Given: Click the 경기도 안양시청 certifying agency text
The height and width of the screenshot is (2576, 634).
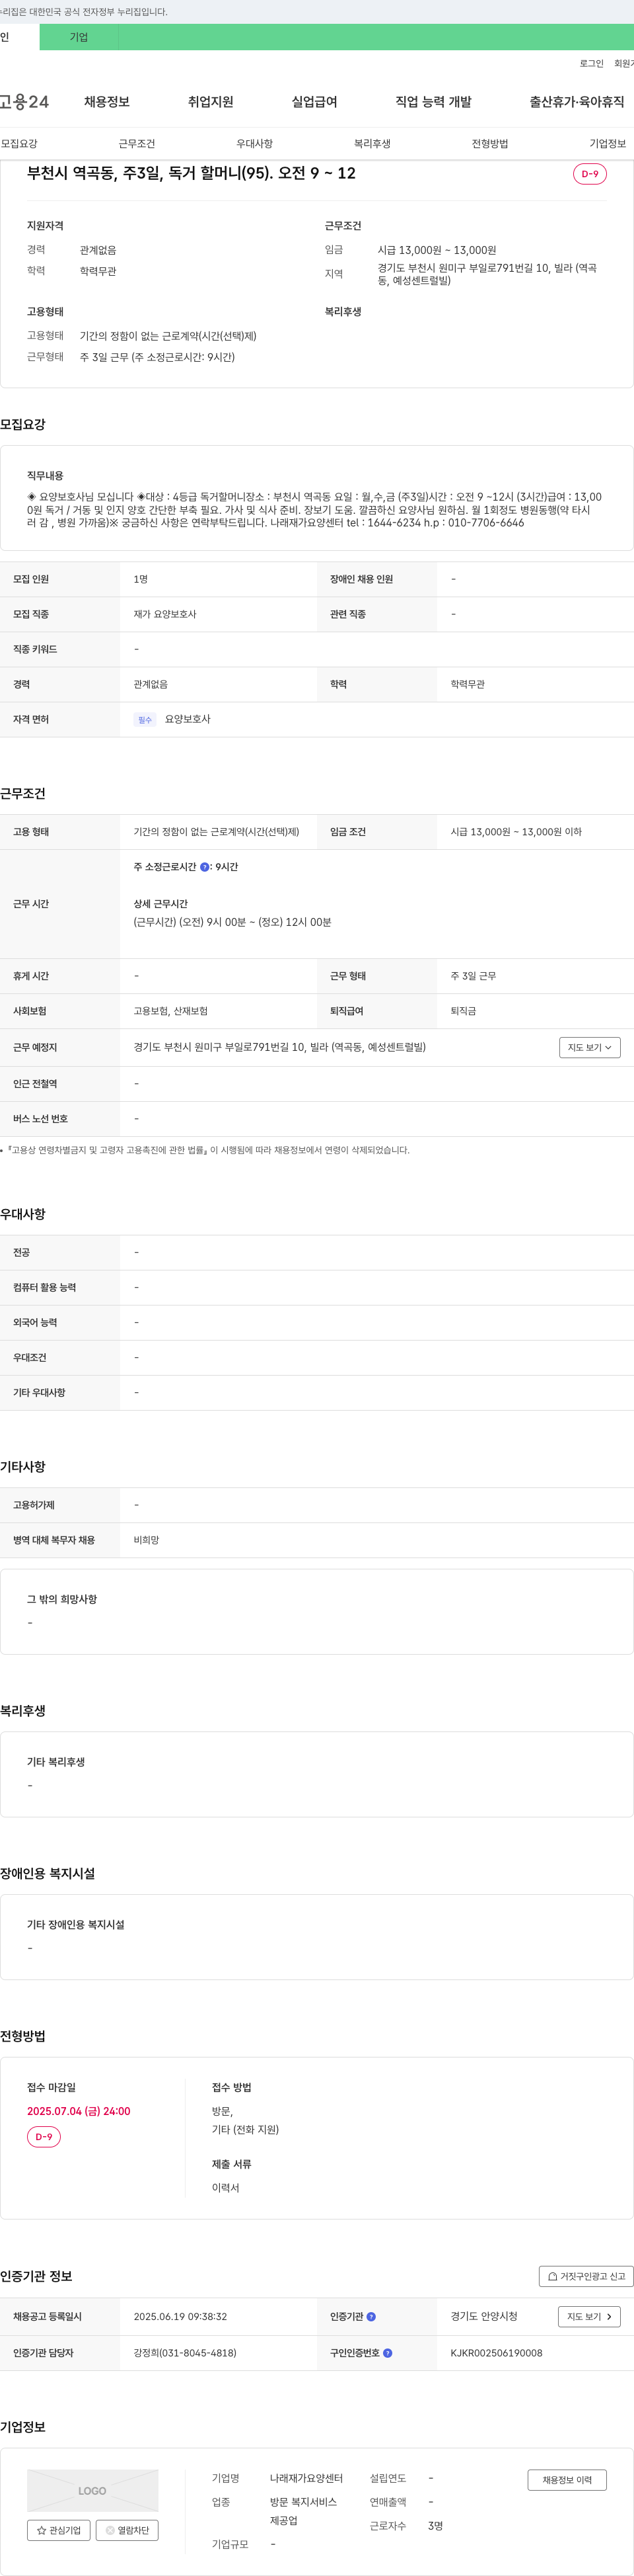Looking at the screenshot, I should 484,2316.
